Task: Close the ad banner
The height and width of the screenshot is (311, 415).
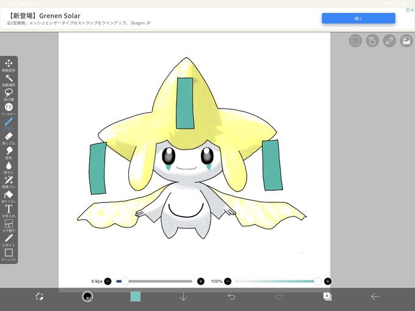Action: pyautogui.click(x=412, y=10)
